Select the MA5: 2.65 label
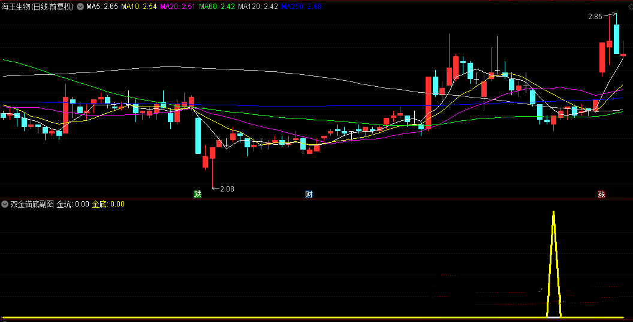The width and height of the screenshot is (633, 322). pyautogui.click(x=102, y=7)
